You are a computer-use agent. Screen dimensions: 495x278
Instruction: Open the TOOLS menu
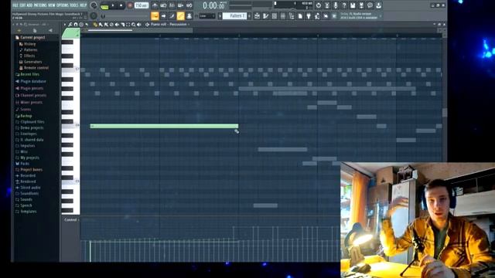coord(74,5)
